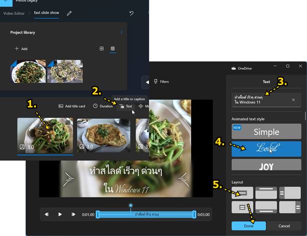
Task: Step forward one frame in preview
Action: [73, 214]
